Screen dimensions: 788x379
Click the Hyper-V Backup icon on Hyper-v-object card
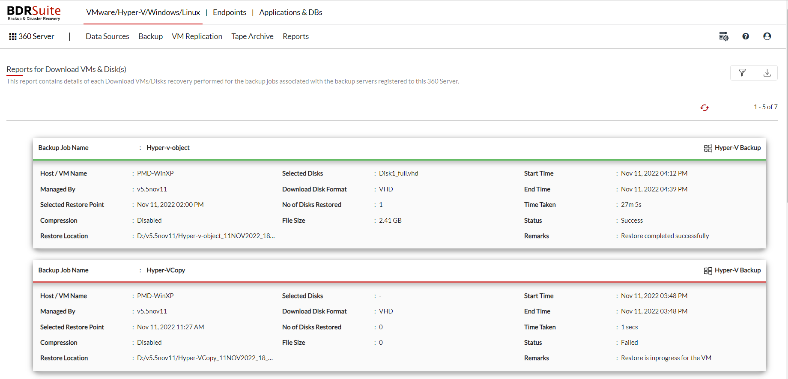[x=708, y=148]
